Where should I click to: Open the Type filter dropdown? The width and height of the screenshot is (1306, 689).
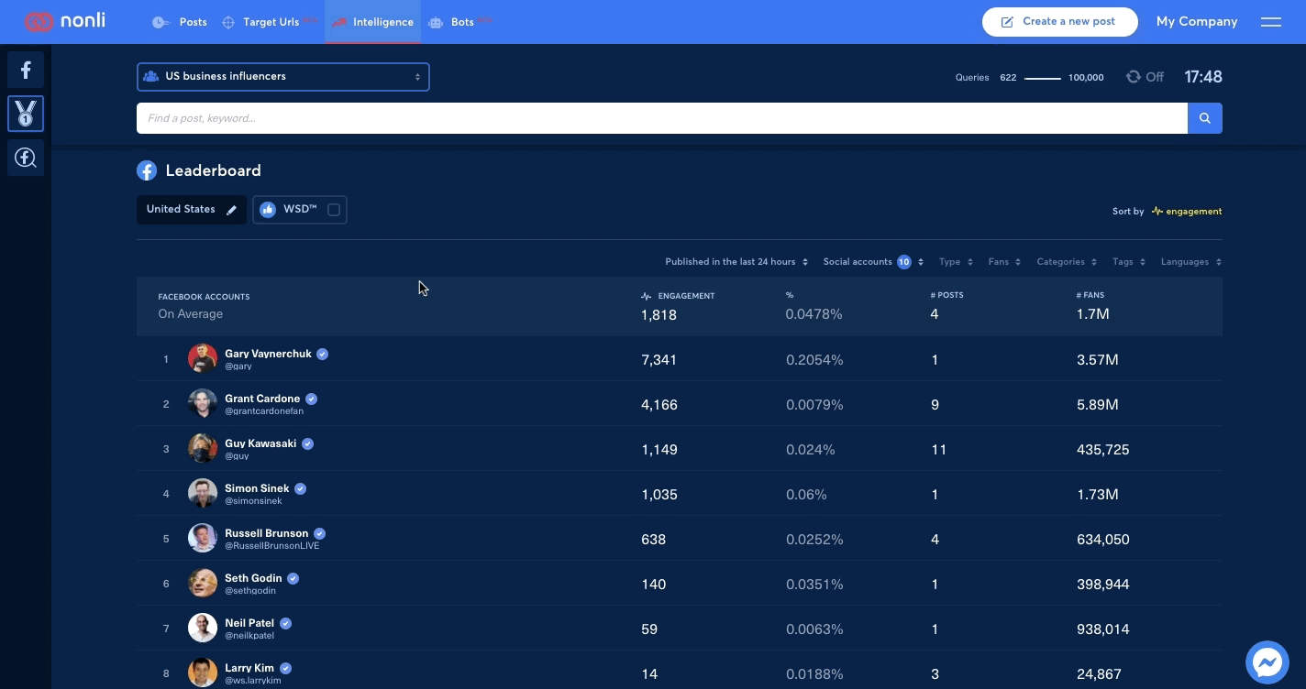[x=956, y=262]
